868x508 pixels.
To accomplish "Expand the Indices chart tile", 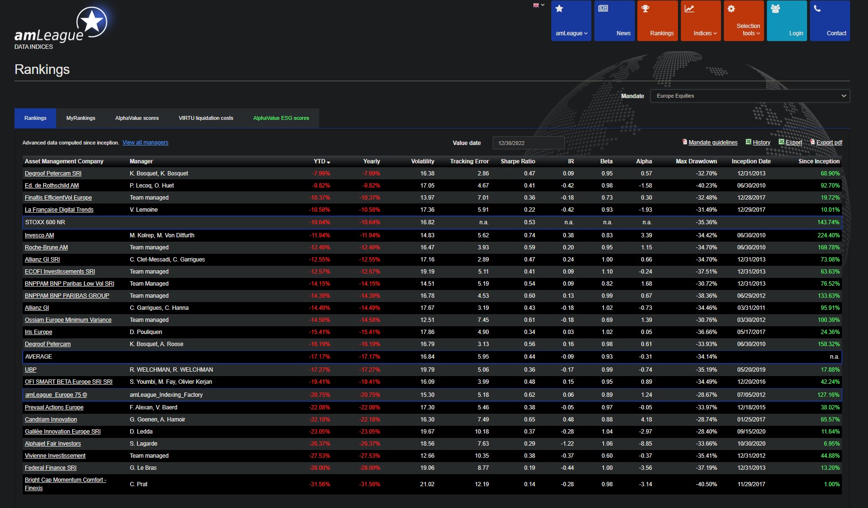I will click(701, 21).
